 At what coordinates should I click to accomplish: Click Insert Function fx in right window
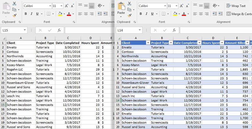pos(174,30)
